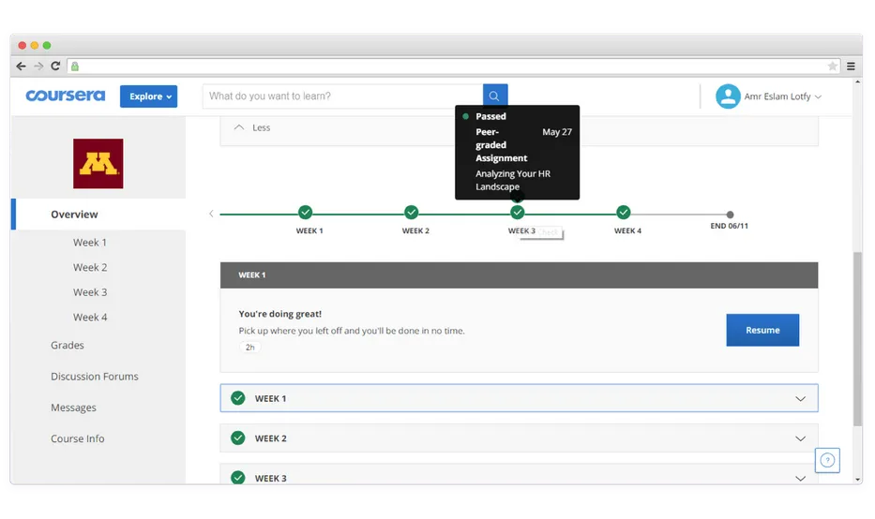The width and height of the screenshot is (875, 519).
Task: Click the browser reload icon
Action: (x=55, y=67)
